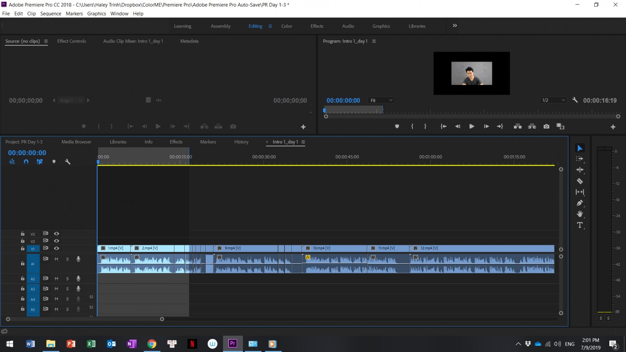626x352 pixels.
Task: Switch to Color workspace
Action: click(287, 26)
